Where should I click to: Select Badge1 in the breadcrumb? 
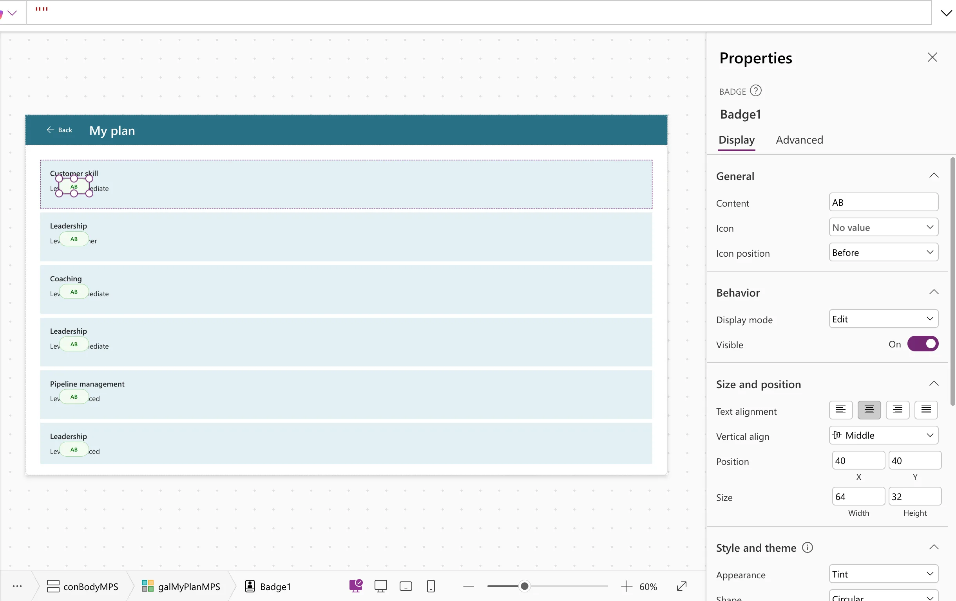[x=268, y=587]
